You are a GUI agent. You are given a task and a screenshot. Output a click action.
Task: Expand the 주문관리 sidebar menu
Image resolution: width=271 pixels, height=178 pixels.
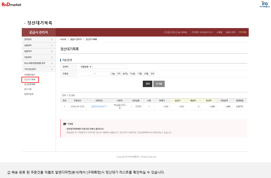(38, 57)
